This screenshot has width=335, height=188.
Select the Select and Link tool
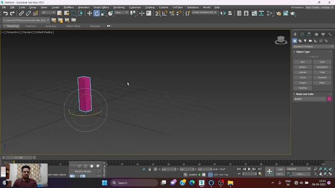point(21,14)
